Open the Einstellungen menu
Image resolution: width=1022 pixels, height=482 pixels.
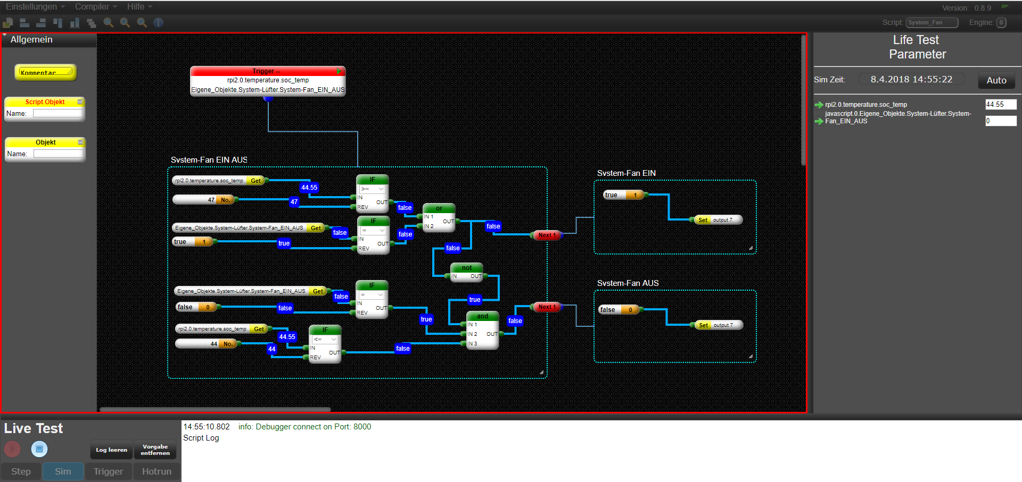[35, 7]
